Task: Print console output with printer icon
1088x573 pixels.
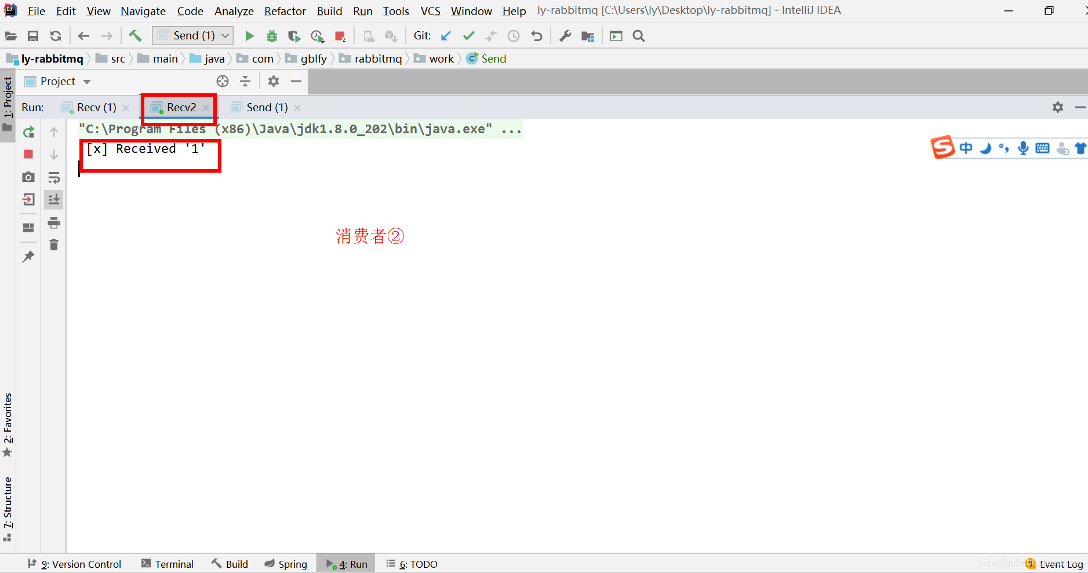Action: click(x=54, y=222)
